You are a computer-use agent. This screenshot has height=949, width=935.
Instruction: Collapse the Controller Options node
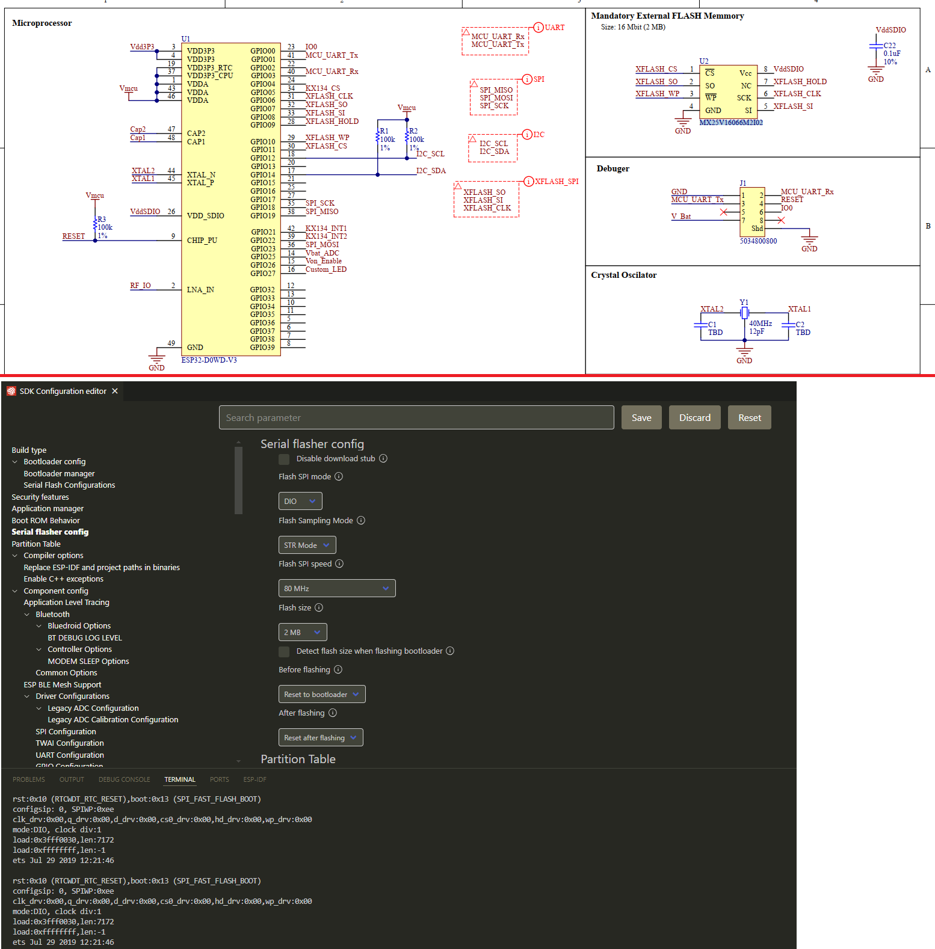click(x=39, y=650)
